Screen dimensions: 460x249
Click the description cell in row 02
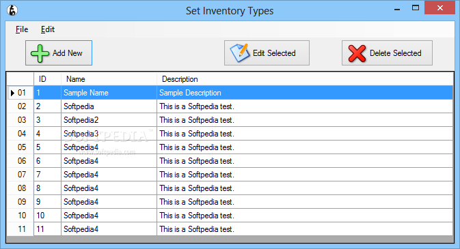(305, 106)
